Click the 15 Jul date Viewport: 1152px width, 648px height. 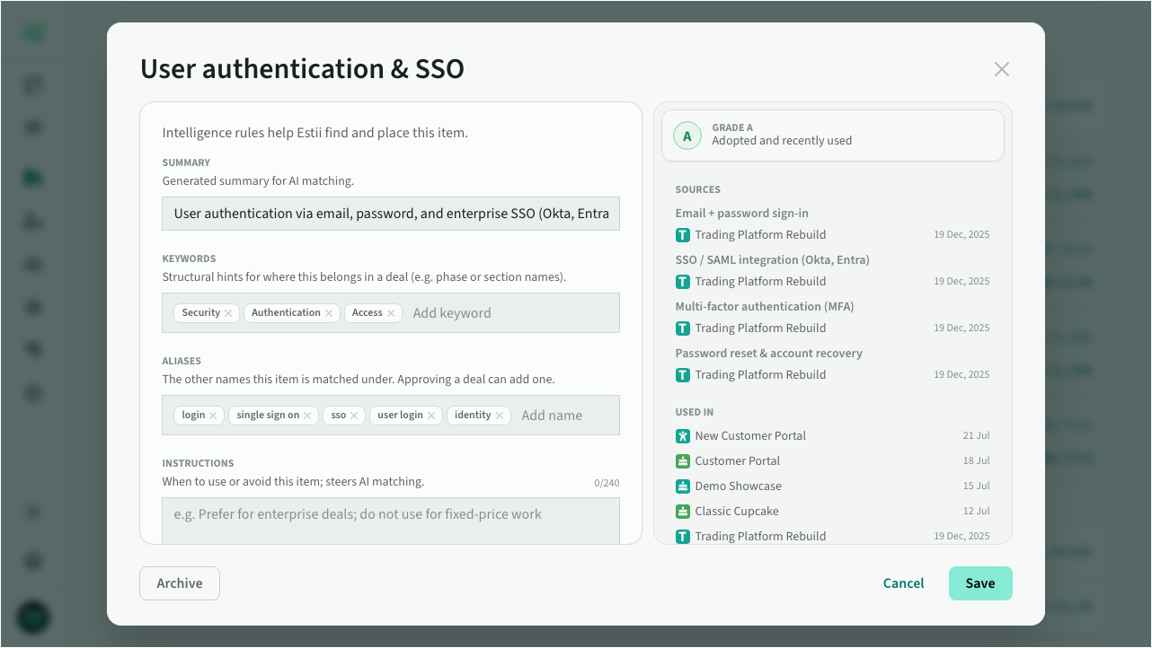pos(976,486)
